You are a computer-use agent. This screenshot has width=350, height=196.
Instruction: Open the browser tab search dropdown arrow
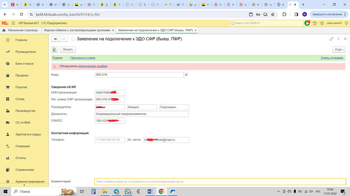coord(5,5)
